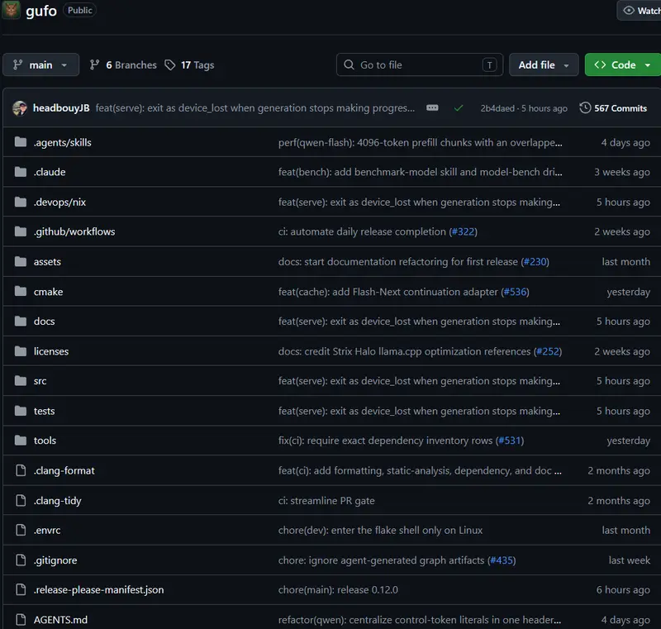Viewport: 661px width, 629px height.
Task: View the 17 Tags list
Action: 190,65
